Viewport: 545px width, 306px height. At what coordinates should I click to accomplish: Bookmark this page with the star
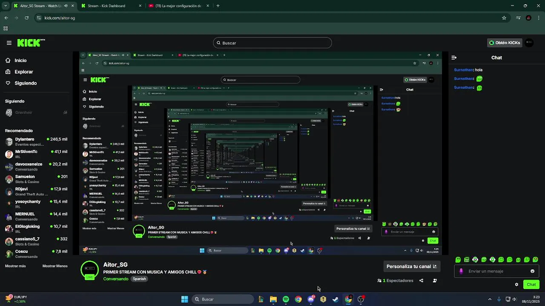pos(504,18)
